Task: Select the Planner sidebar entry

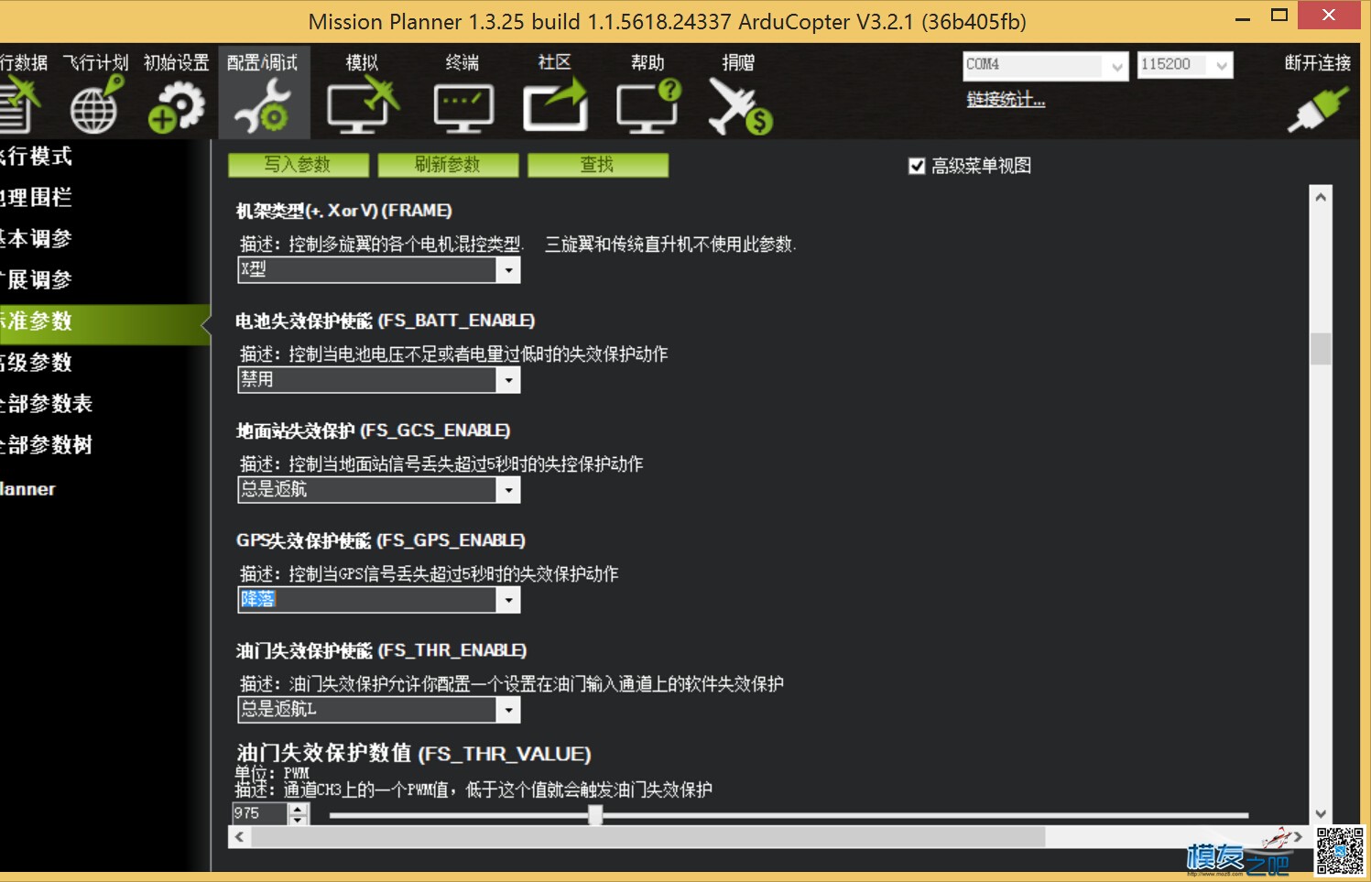Action: [27, 489]
